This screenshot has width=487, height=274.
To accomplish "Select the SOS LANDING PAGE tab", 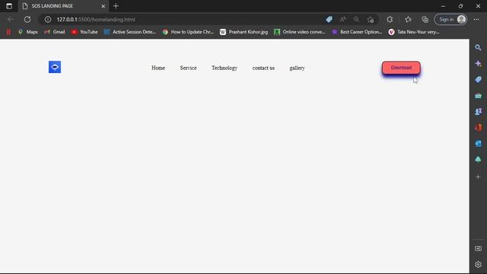I will [64, 6].
